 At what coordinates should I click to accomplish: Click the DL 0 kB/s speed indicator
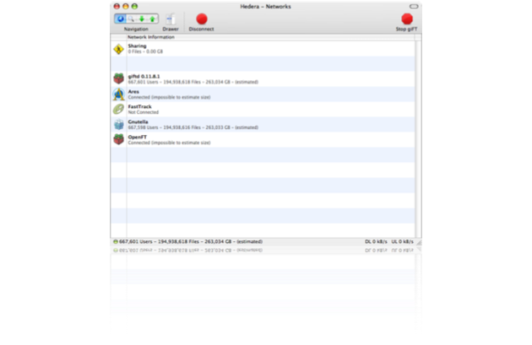coord(376,241)
